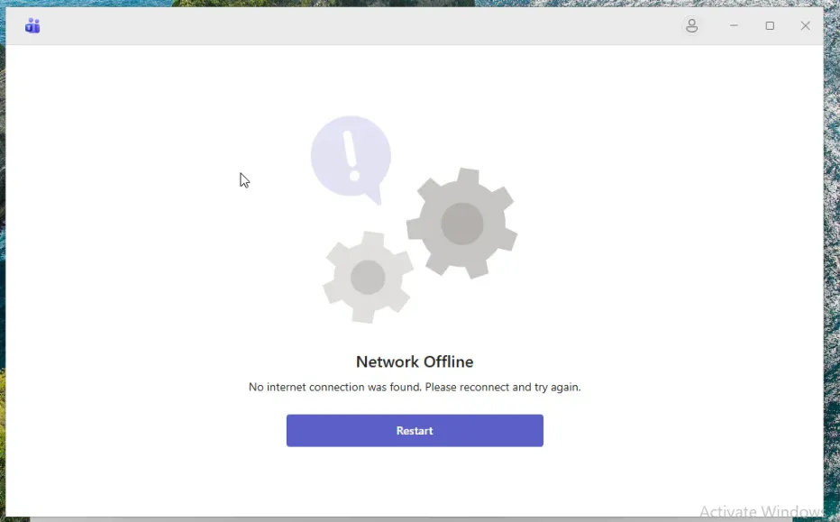Click the center hub of small gear
840x522 pixels.
pos(368,277)
